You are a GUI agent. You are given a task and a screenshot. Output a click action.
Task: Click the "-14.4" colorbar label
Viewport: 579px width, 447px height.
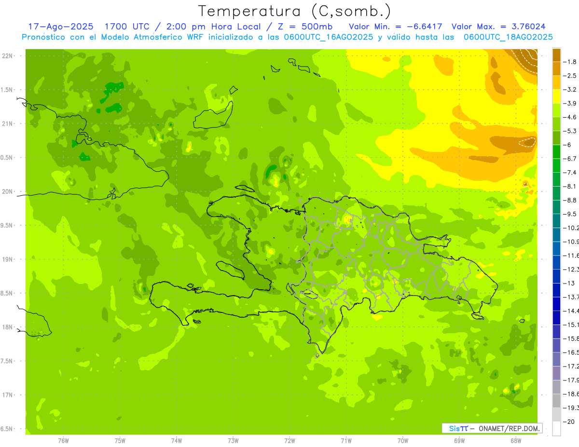(x=572, y=311)
